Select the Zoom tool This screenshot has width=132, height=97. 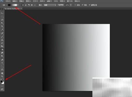2,76
